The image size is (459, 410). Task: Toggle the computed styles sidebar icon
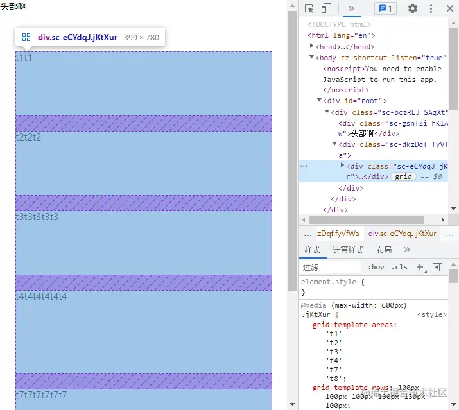pyautogui.click(x=437, y=267)
